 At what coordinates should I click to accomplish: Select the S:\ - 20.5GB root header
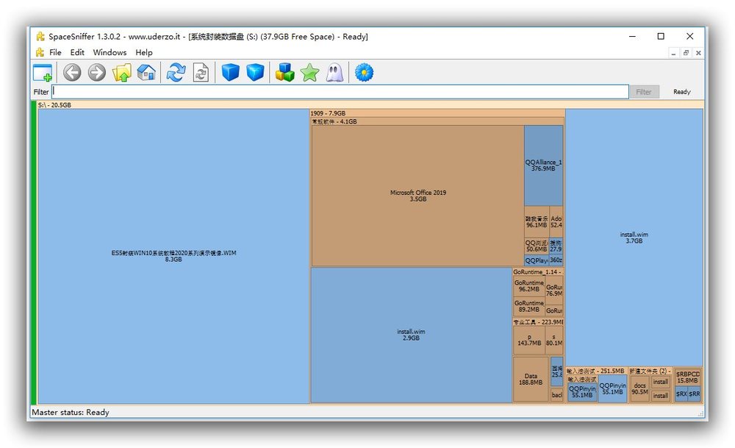pyautogui.click(x=370, y=104)
